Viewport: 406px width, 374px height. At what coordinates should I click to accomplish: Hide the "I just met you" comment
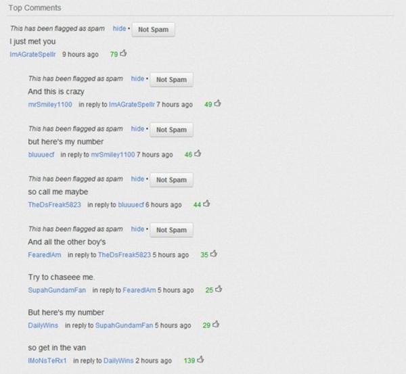click(119, 28)
